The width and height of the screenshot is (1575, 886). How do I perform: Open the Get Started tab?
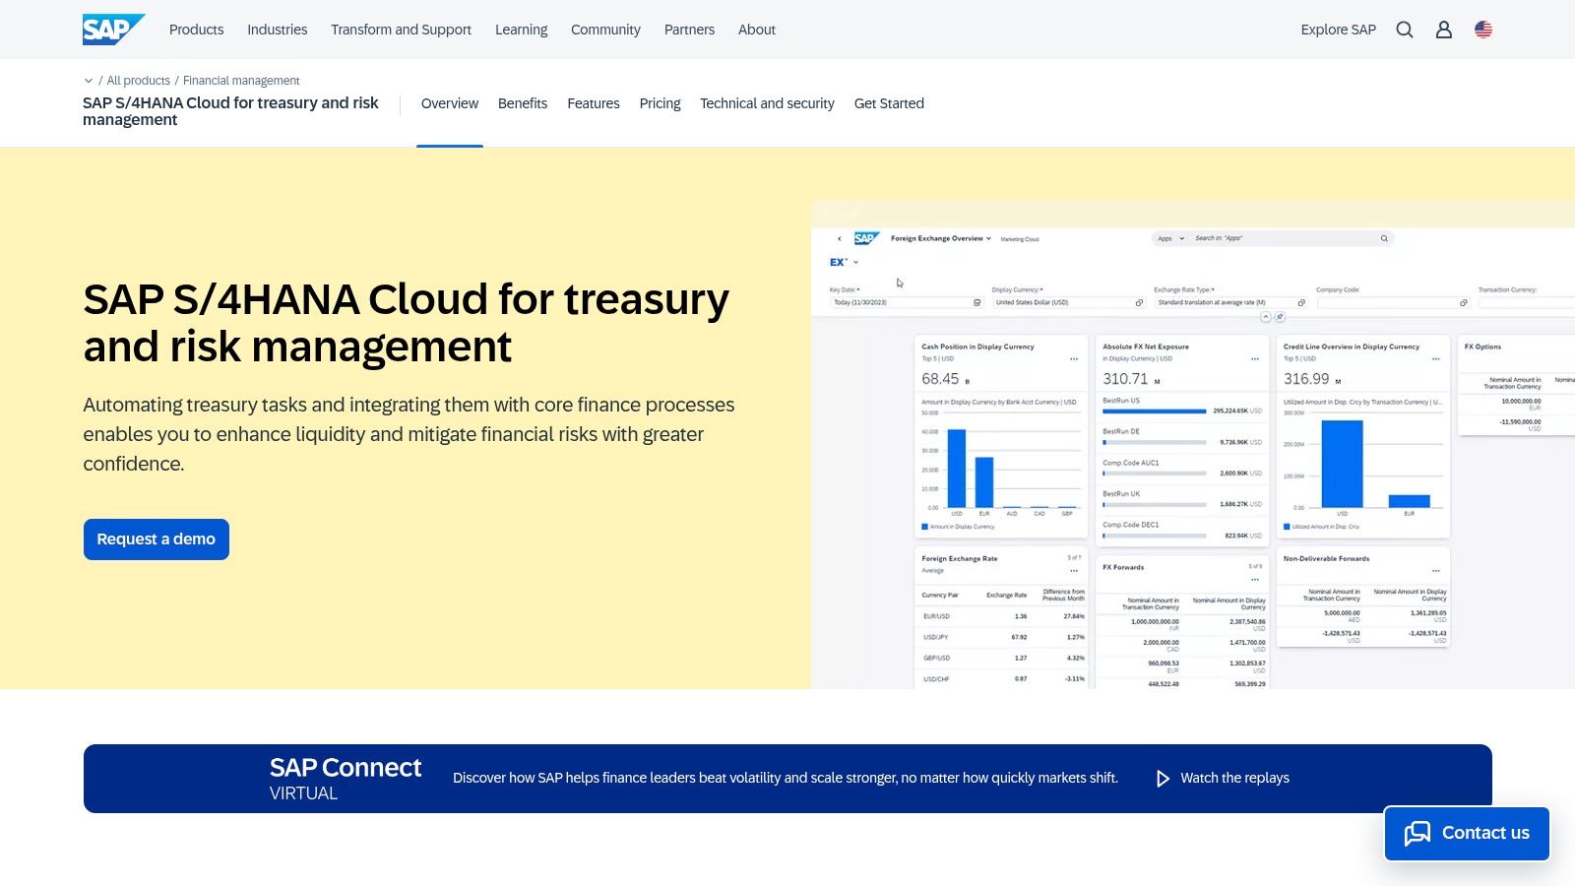pyautogui.click(x=889, y=103)
